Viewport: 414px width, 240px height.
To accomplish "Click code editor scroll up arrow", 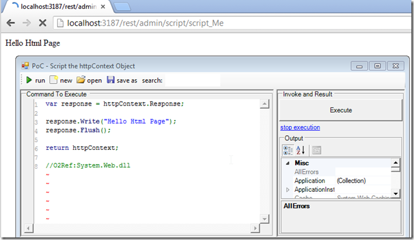I will 264,104.
